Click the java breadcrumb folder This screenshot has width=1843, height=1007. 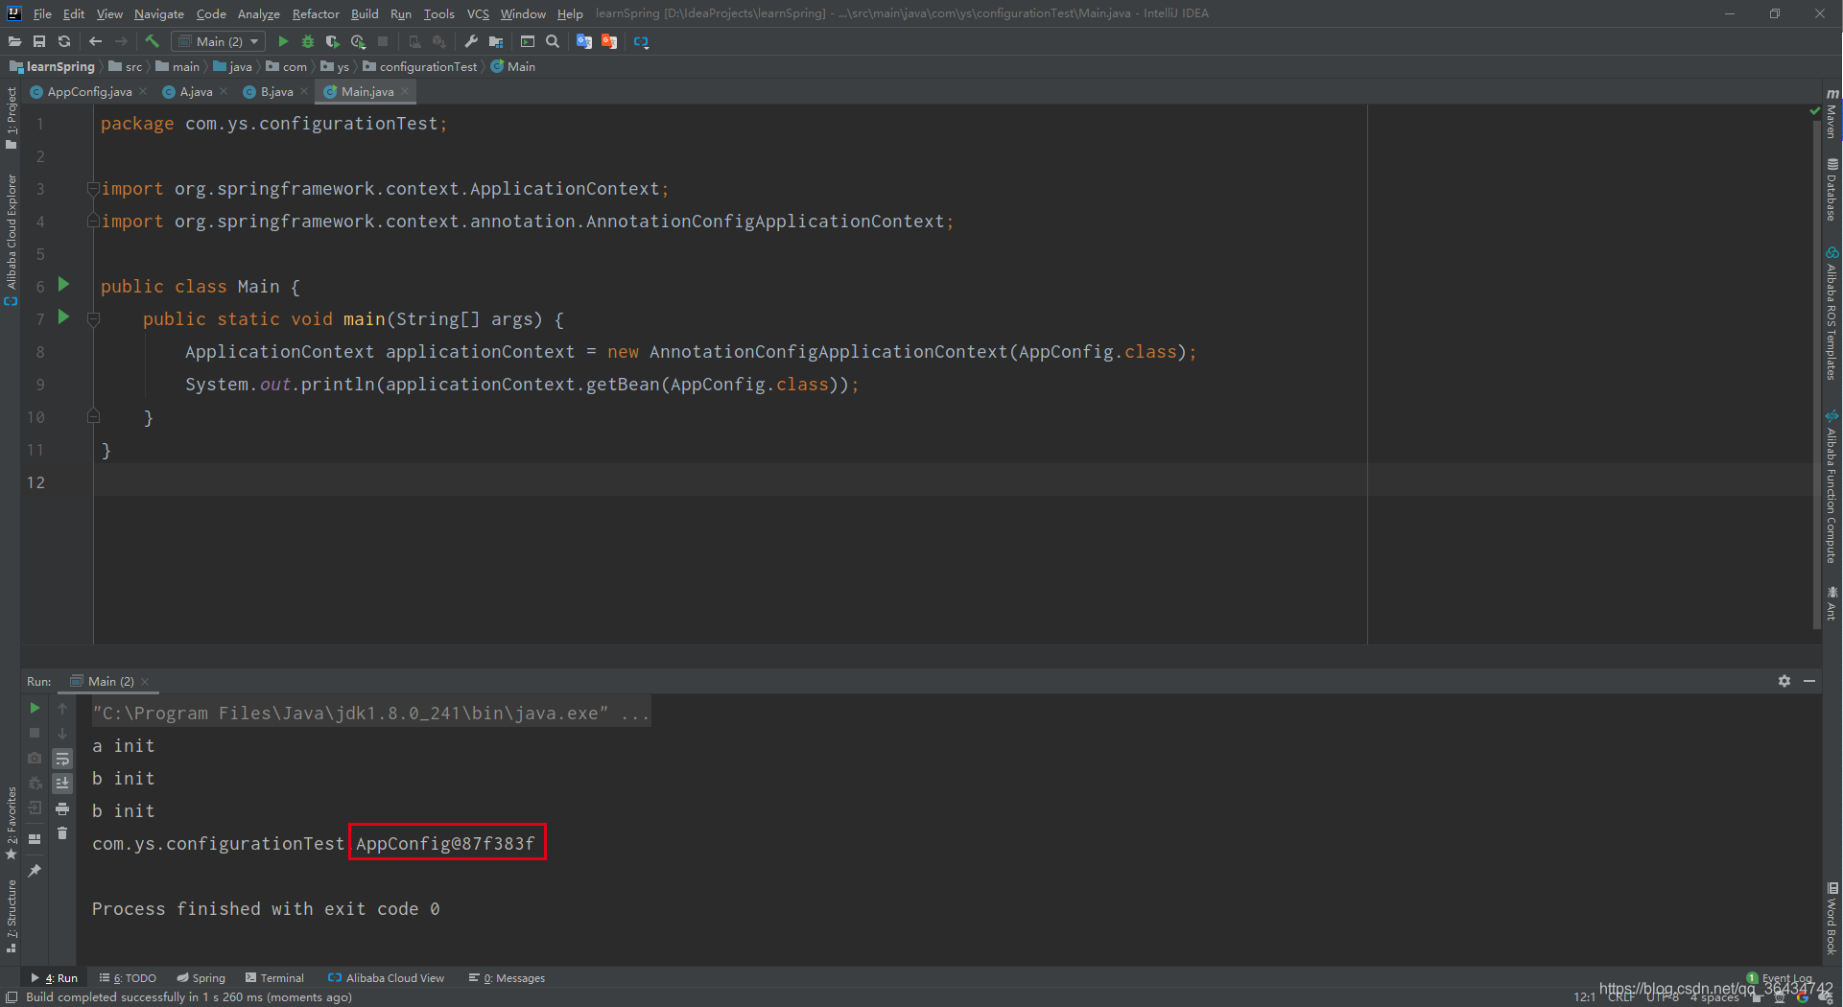[233, 66]
